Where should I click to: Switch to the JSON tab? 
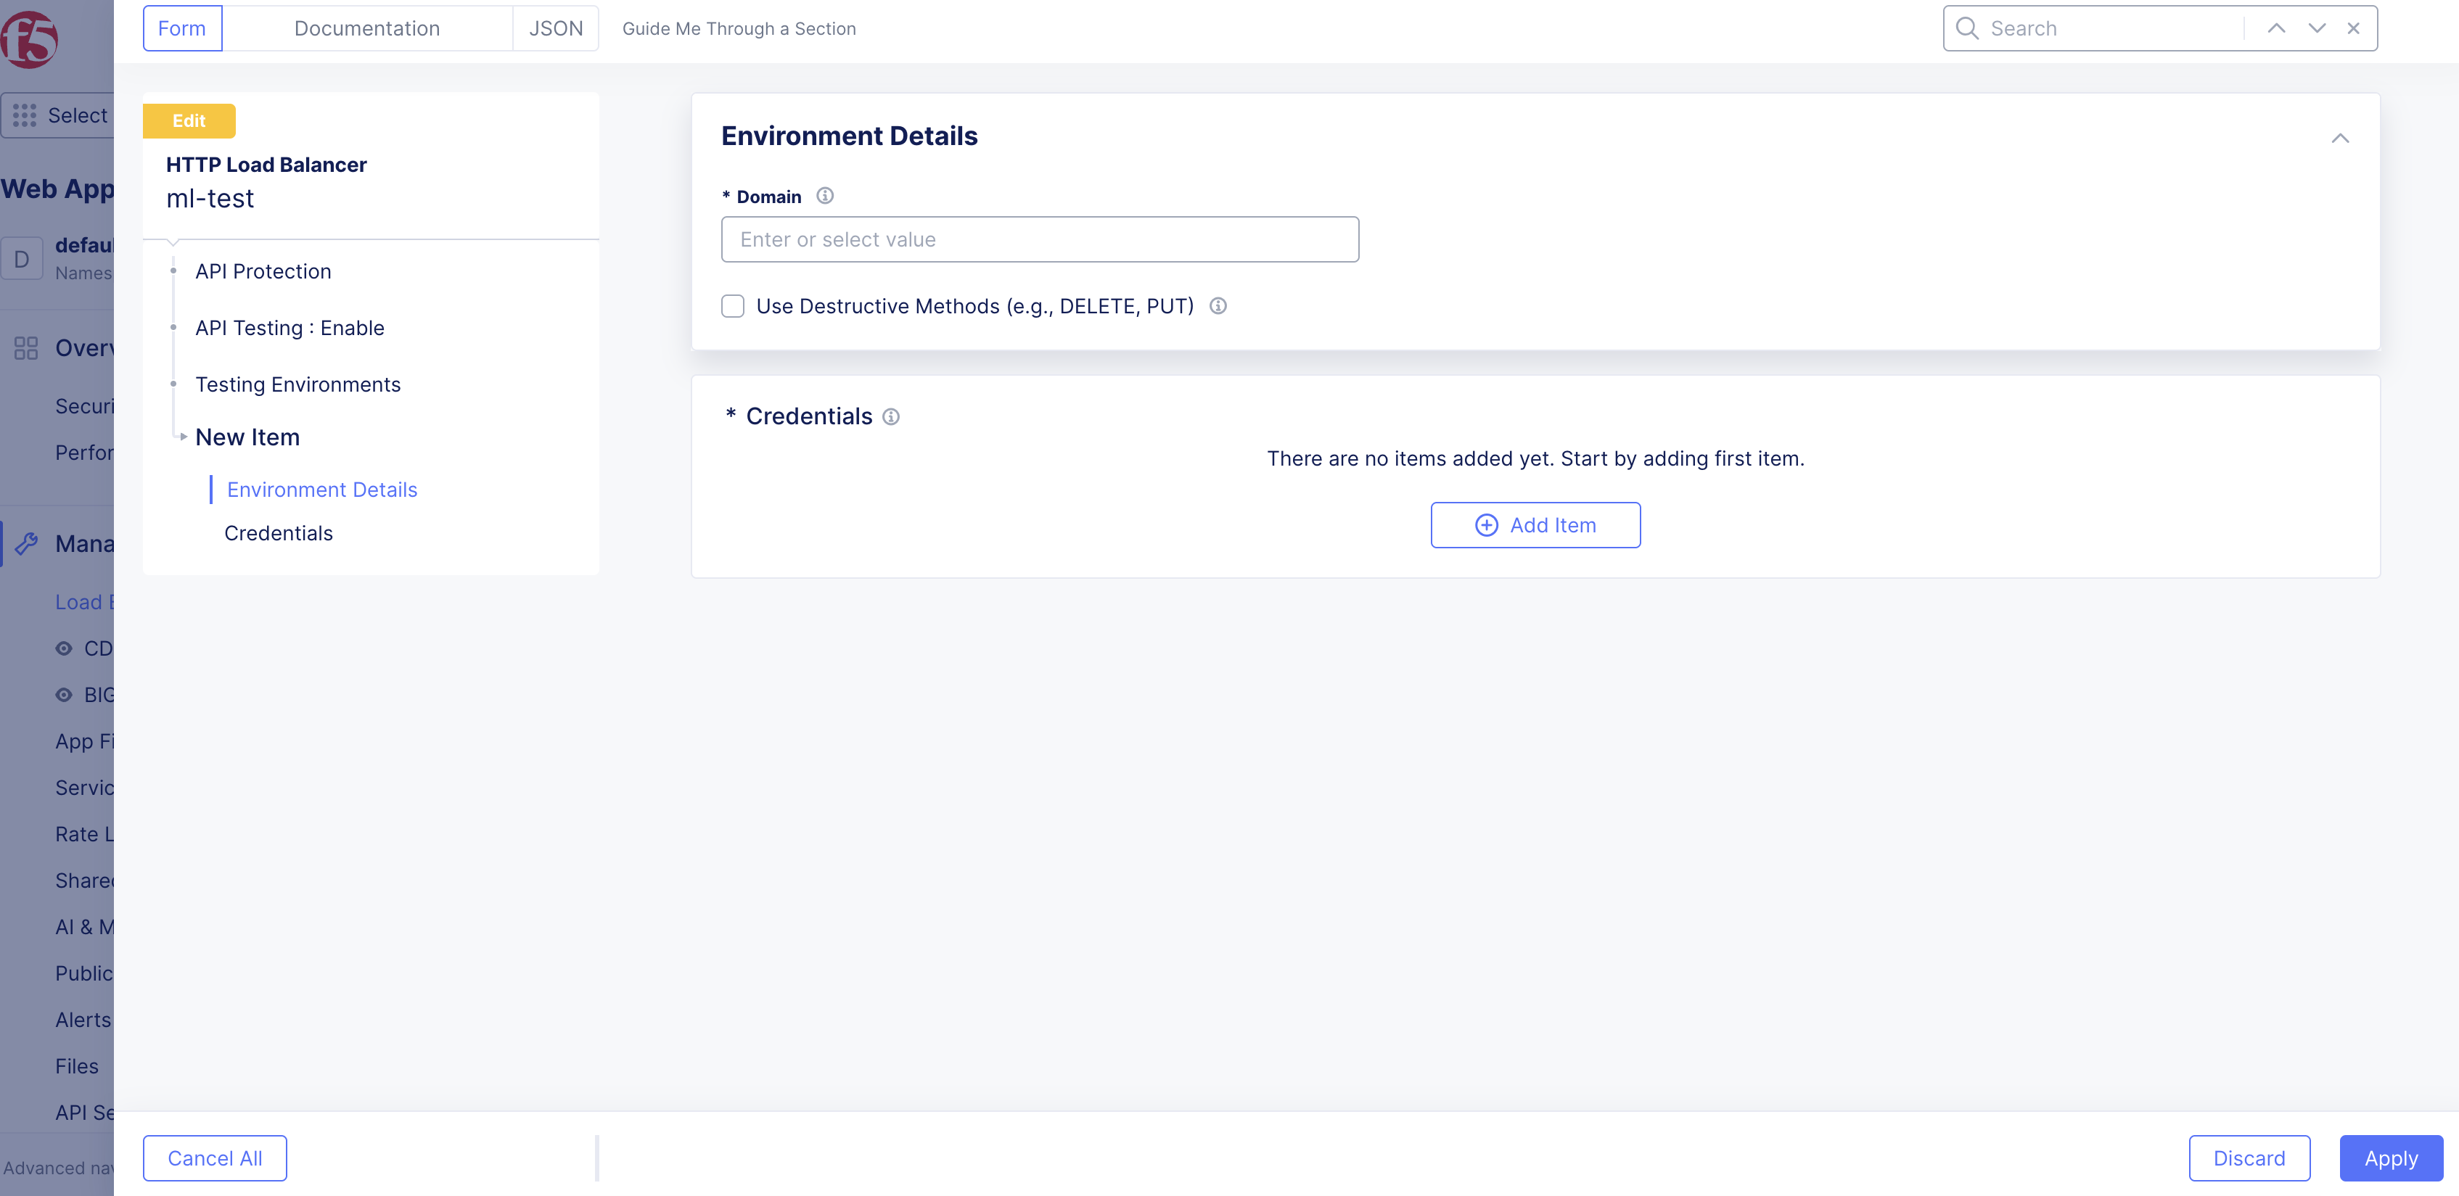556,28
